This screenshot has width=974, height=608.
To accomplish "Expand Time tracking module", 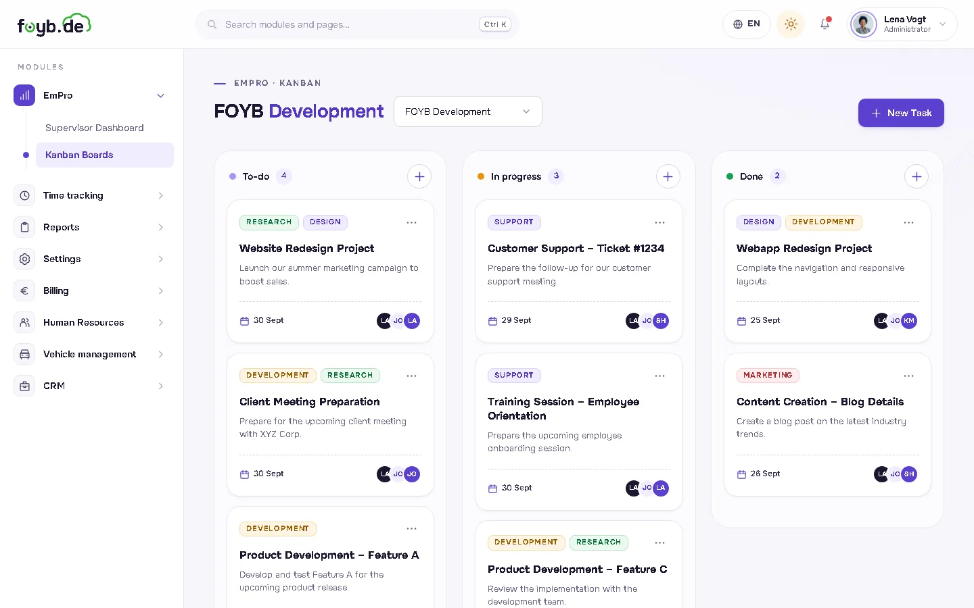I will tap(160, 195).
